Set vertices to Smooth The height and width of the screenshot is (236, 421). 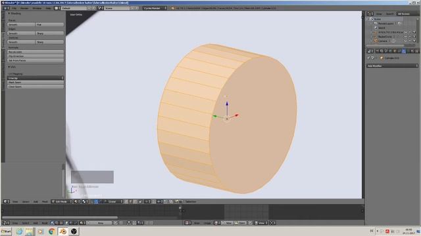21,42
